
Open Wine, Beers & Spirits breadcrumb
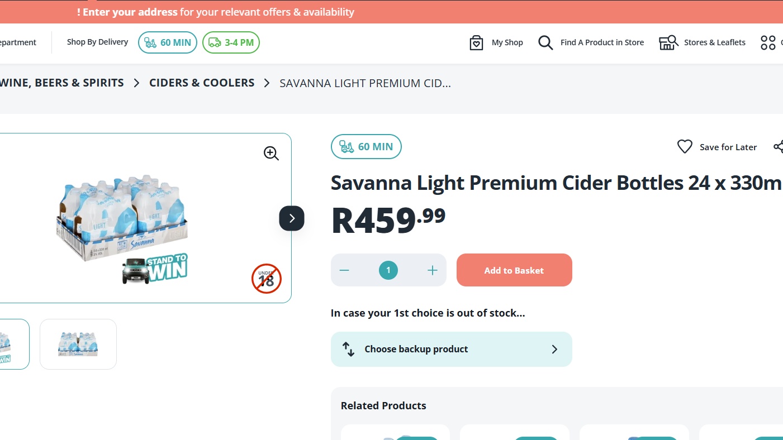[62, 83]
